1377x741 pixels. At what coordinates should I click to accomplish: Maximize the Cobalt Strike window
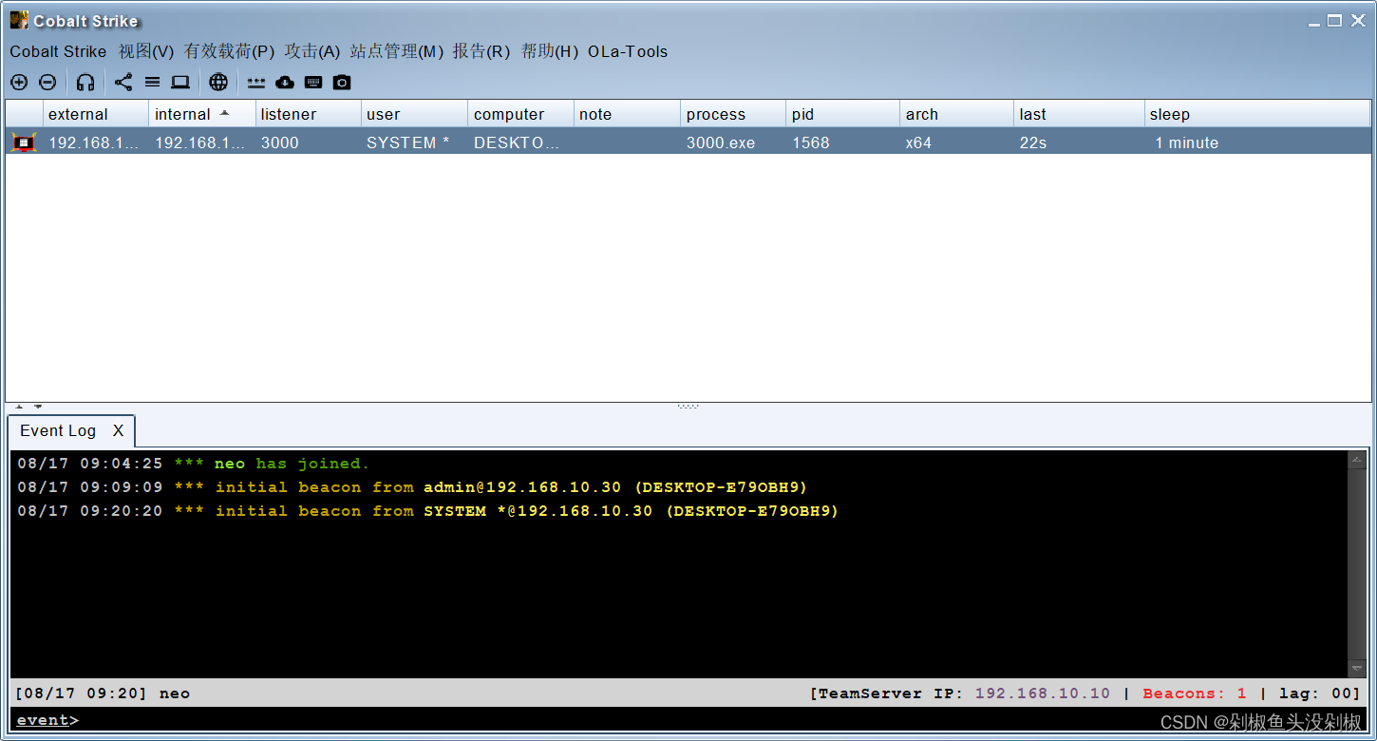[1334, 20]
